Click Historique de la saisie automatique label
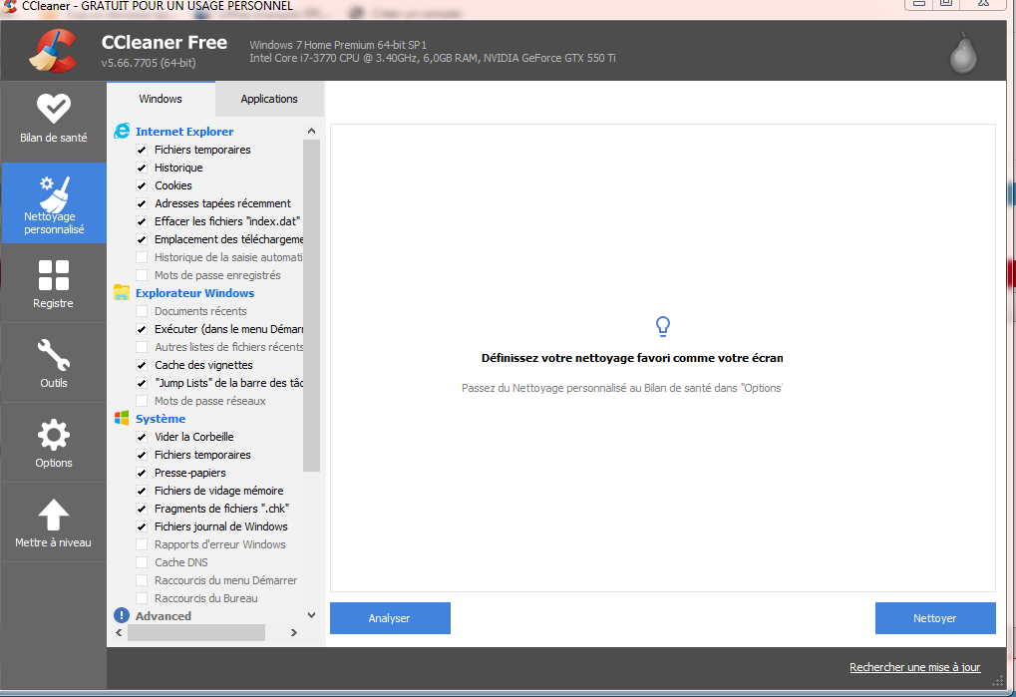 [228, 257]
